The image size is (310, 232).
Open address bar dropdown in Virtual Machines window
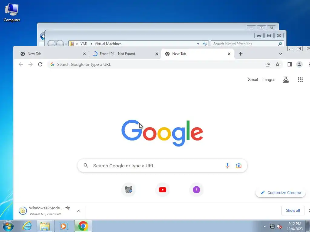click(198, 43)
